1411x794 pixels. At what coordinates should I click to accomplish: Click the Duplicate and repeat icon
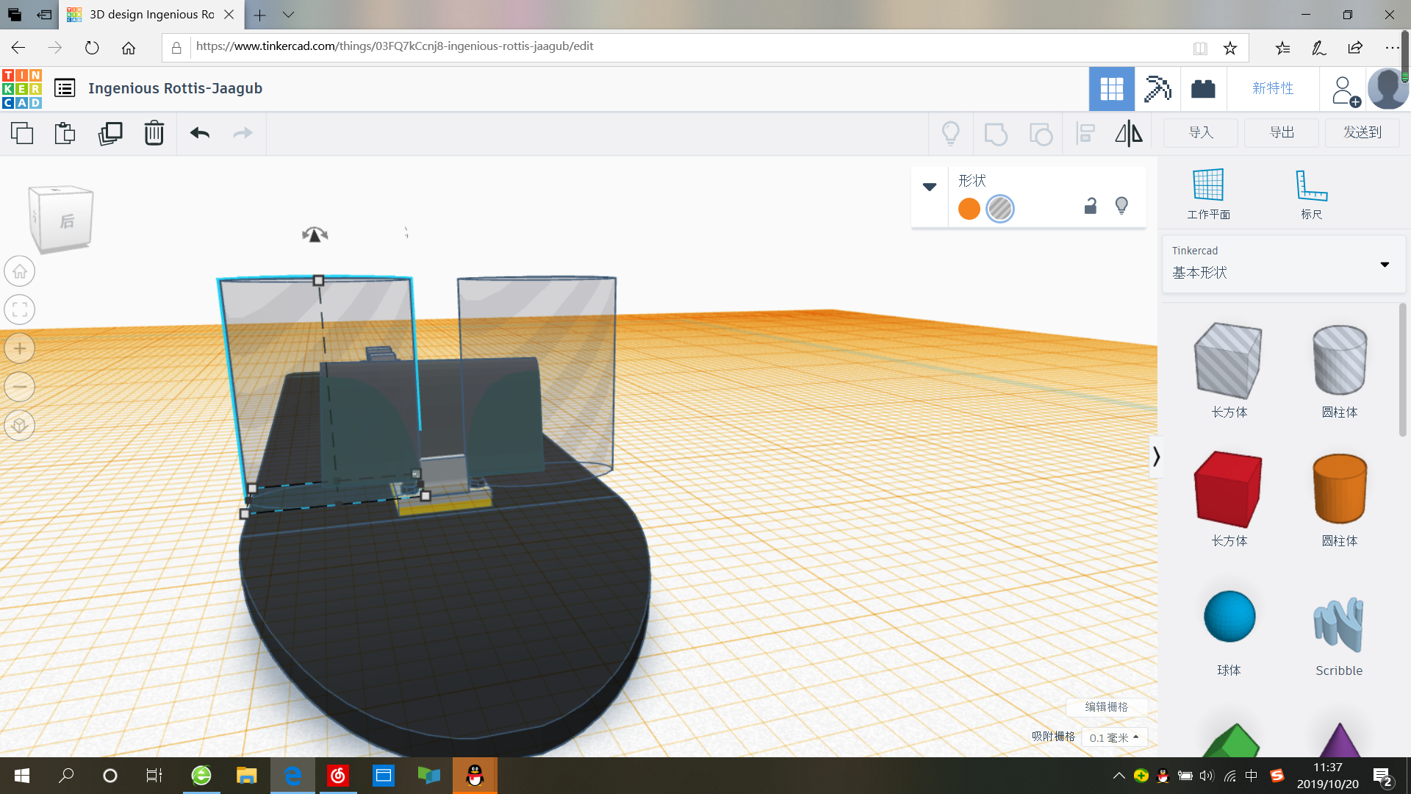point(110,133)
